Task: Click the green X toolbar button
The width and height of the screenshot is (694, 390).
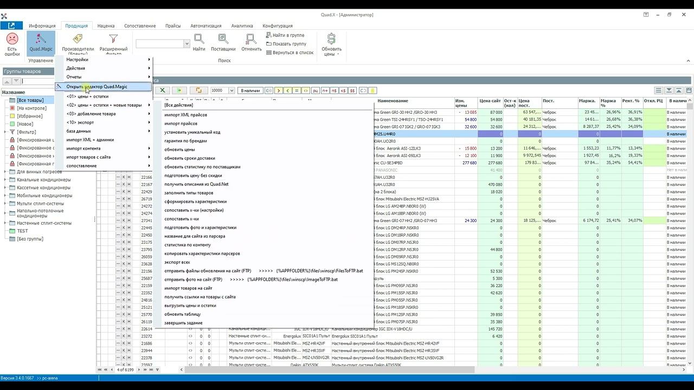Action: pos(162,90)
